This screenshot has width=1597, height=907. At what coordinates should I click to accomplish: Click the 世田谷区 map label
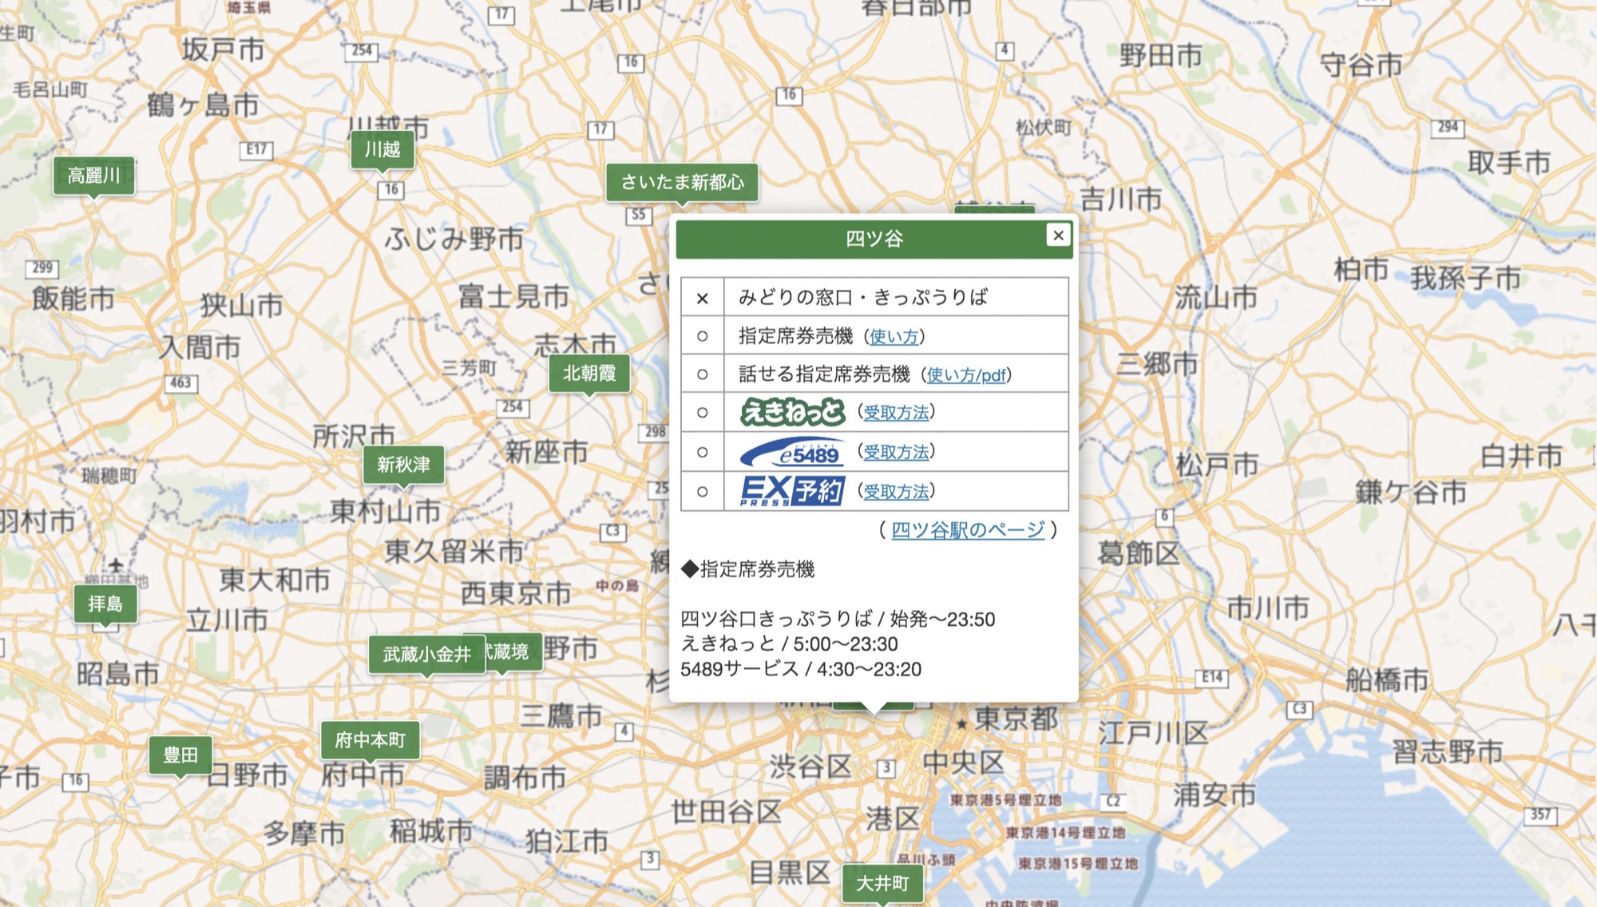[x=726, y=812]
